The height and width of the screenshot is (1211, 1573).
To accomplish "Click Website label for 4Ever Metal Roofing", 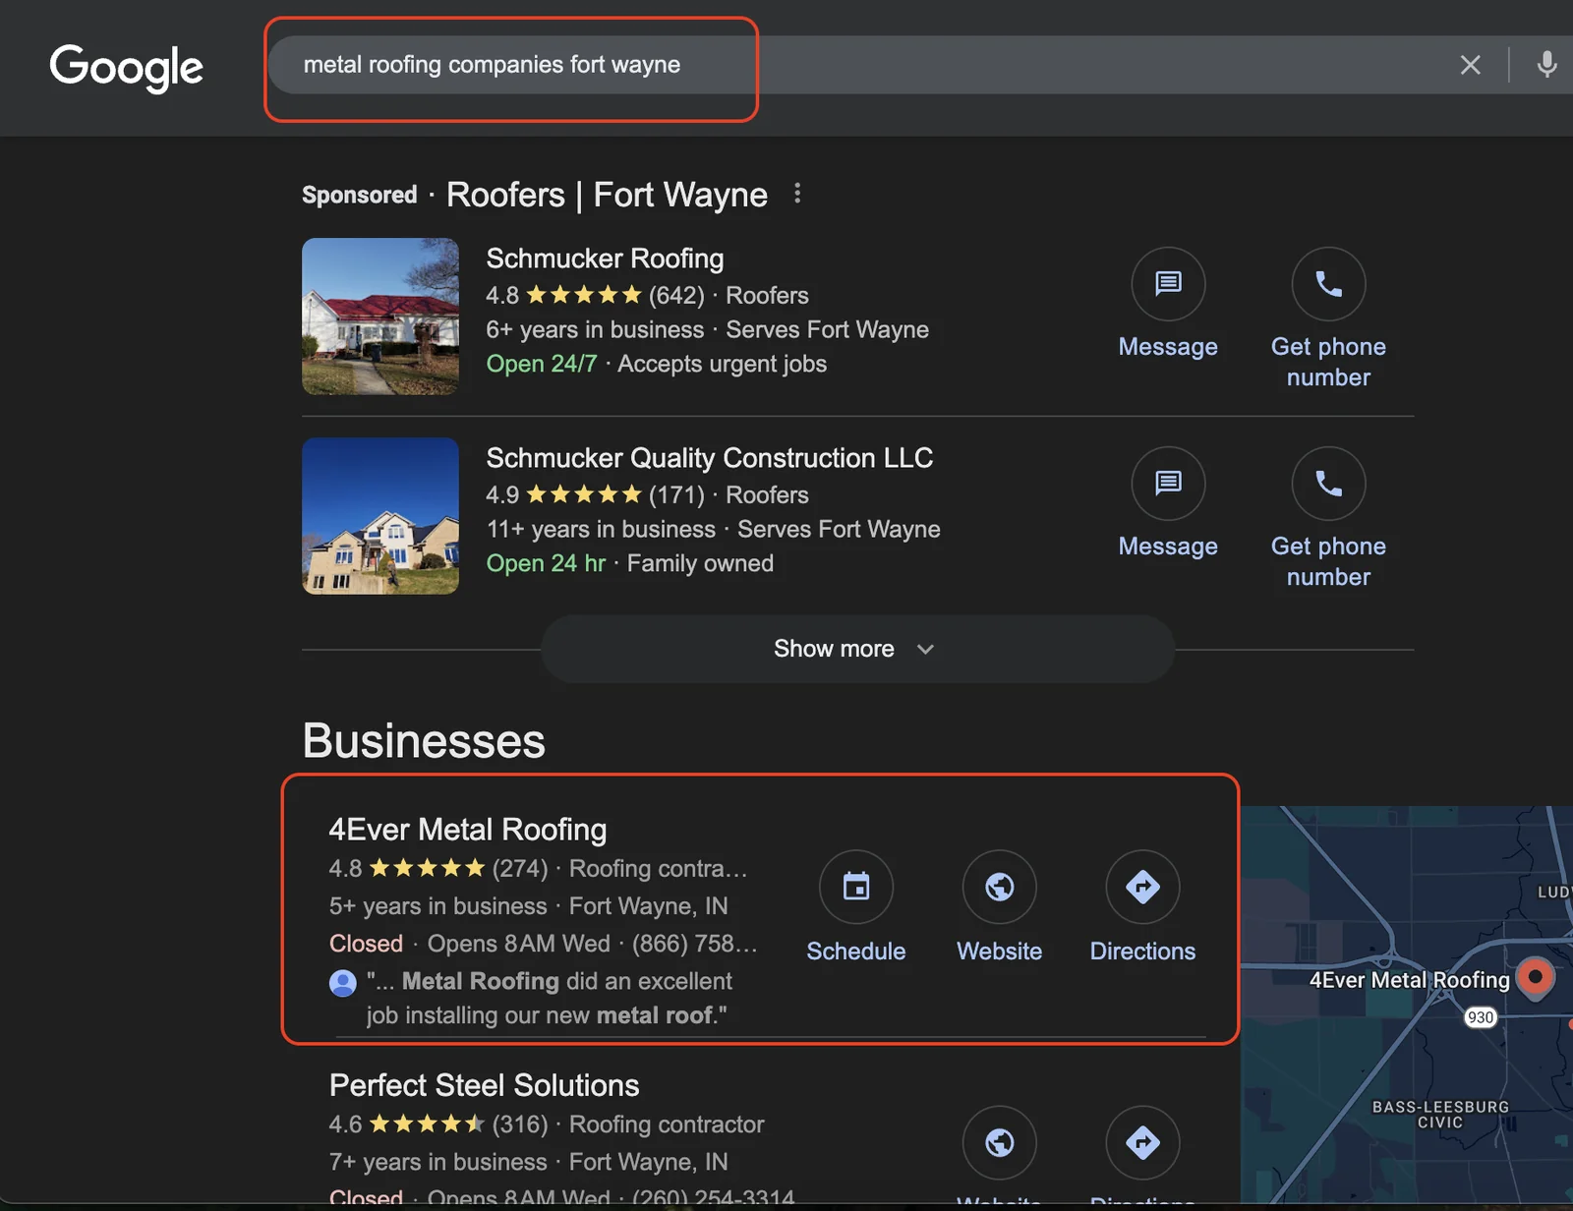I will pos(1000,951).
